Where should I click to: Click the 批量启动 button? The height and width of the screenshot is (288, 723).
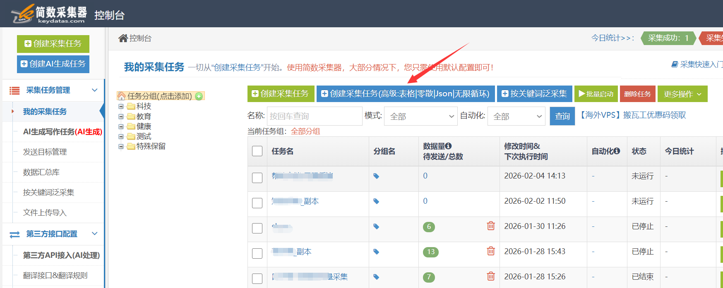(596, 94)
